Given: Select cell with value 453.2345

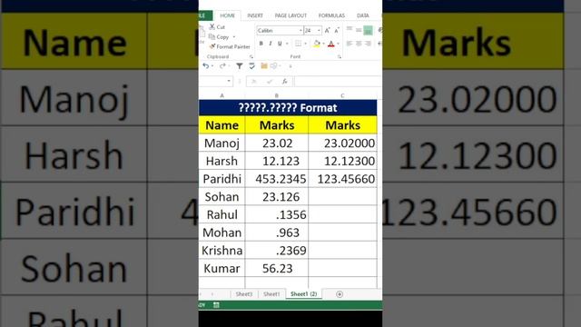Looking at the screenshot, I should pyautogui.click(x=277, y=179).
